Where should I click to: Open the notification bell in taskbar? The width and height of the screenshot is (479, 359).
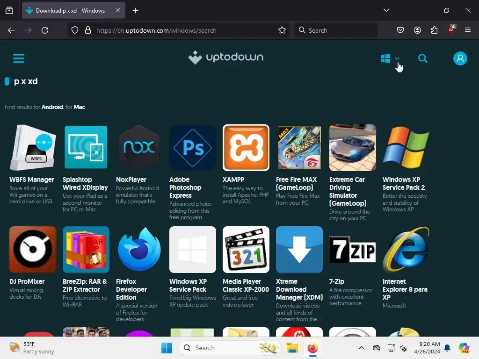(x=447, y=348)
